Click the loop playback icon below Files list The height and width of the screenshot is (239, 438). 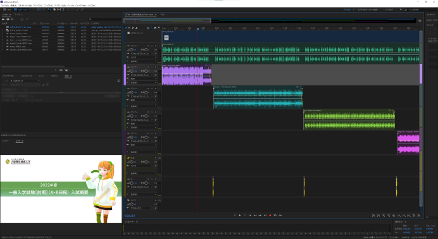click(x=61, y=70)
